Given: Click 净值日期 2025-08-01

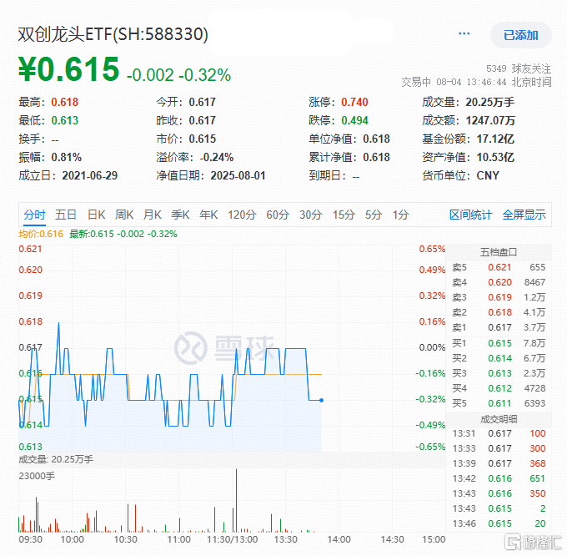Looking at the screenshot, I should 238,175.
